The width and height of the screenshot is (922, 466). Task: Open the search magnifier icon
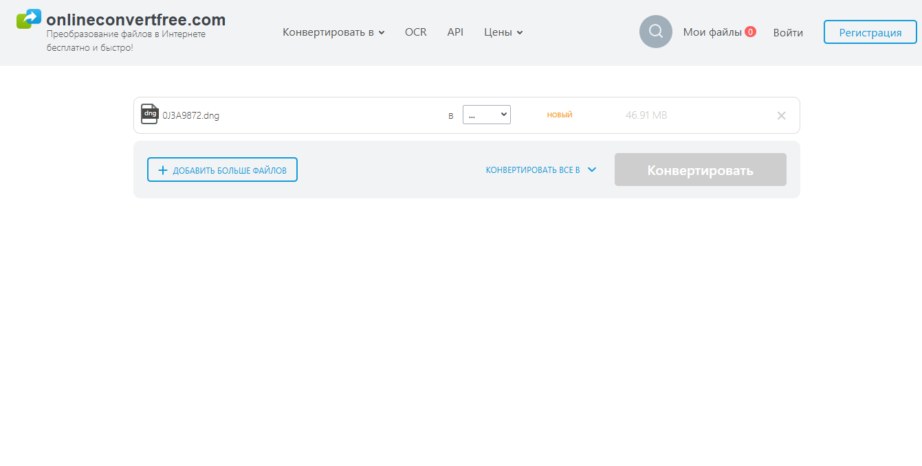pos(656,32)
